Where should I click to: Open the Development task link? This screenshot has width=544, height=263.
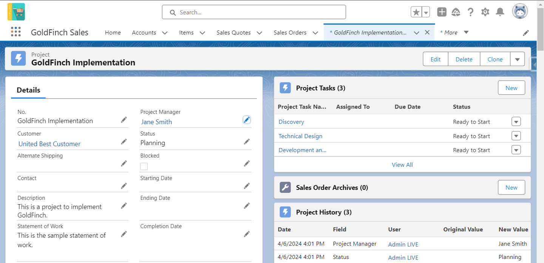303,150
